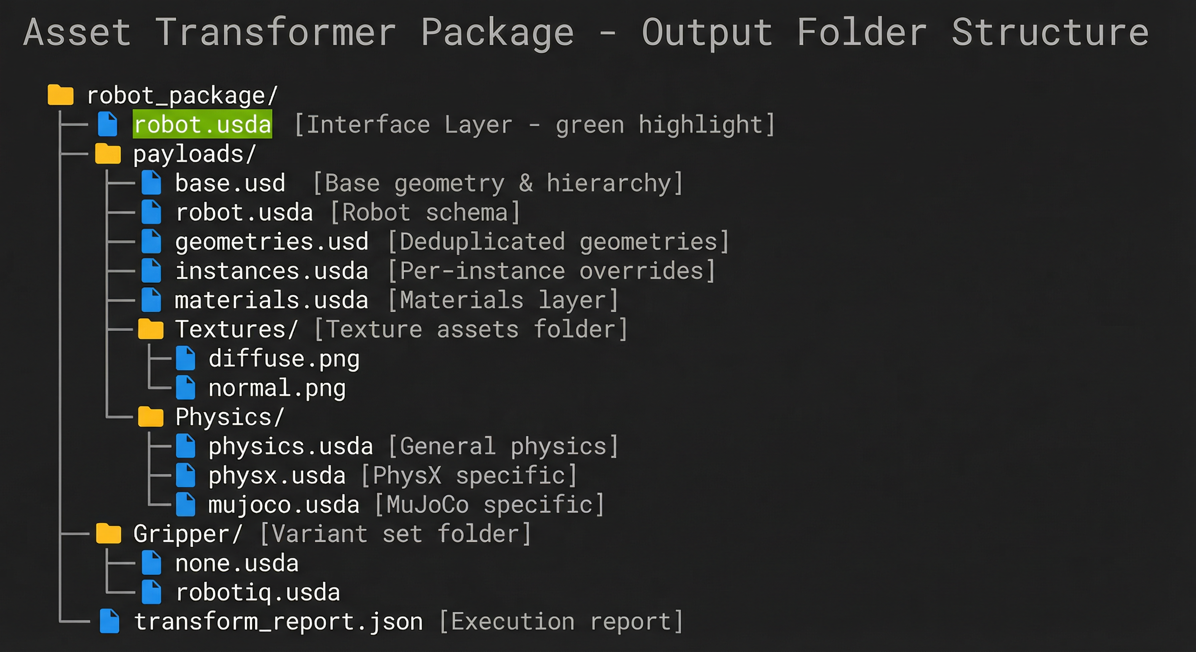1196x652 pixels.
Task: Click the payloads folder icon
Action: pos(108,154)
